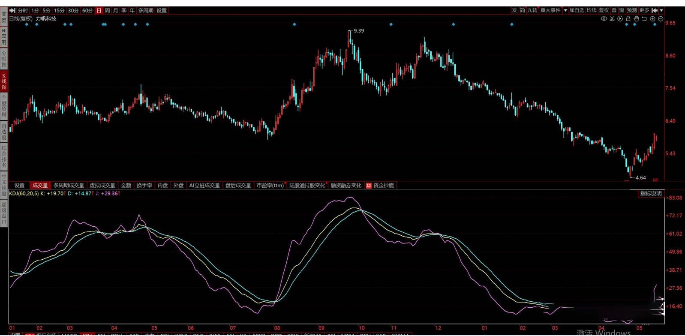Open the dropdown arrow at toolbar's far right
The image size is (685, 336).
[x=661, y=10]
